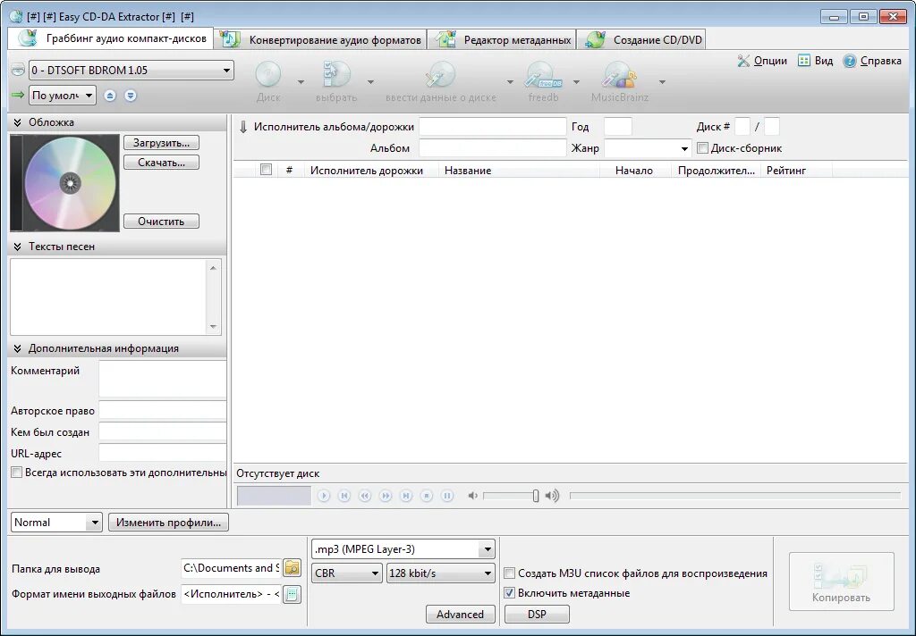Screen dimensions: 916x636
Task: Collapse the Обложка section
Action: 18,122
